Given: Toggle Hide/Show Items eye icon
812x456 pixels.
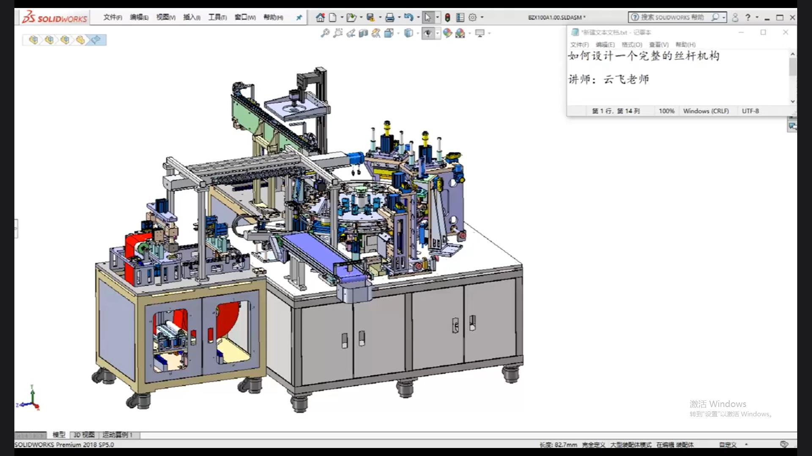Looking at the screenshot, I should pyautogui.click(x=428, y=33).
